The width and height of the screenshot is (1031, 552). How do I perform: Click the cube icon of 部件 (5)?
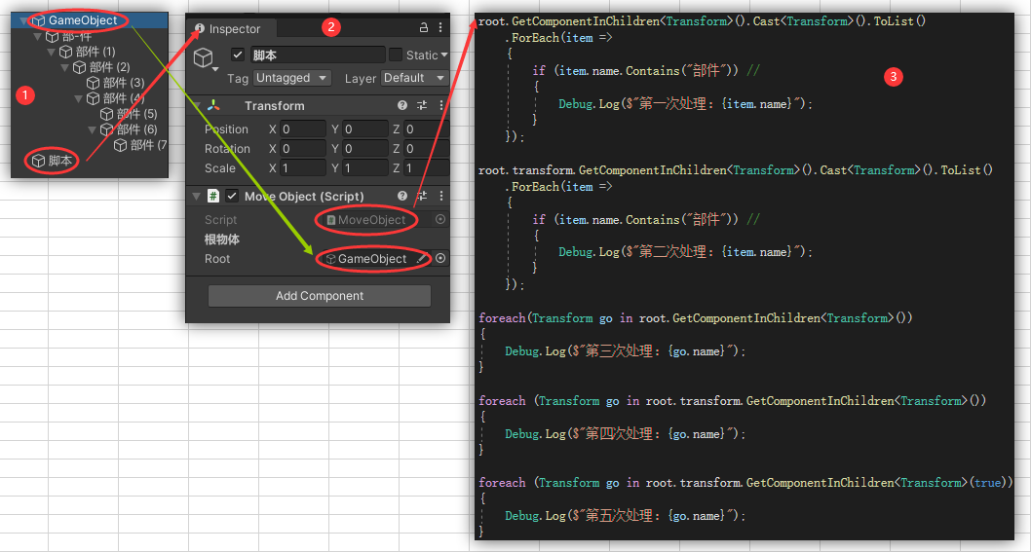tap(106, 114)
